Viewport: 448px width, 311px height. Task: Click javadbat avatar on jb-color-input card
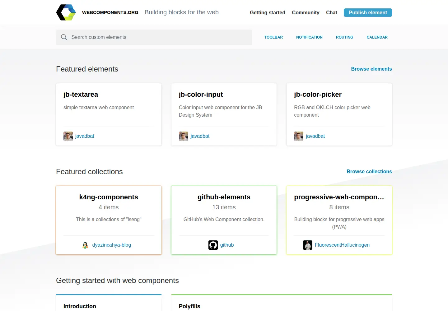pyautogui.click(x=184, y=136)
